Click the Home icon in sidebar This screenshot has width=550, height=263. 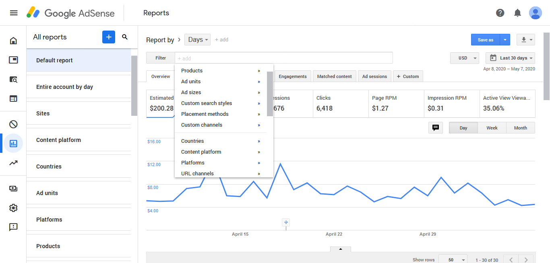click(x=13, y=41)
